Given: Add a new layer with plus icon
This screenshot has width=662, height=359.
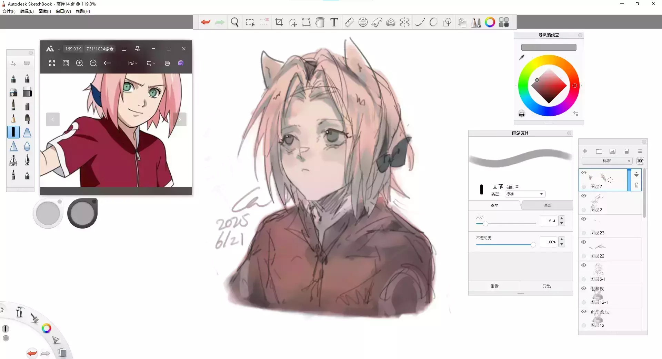Looking at the screenshot, I should coord(585,151).
